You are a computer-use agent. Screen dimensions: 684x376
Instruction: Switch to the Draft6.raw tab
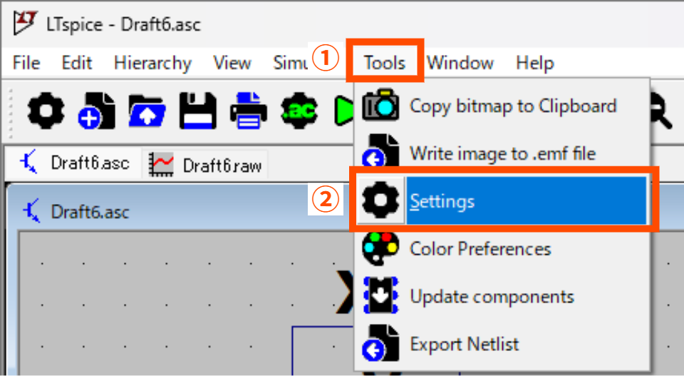pos(205,165)
